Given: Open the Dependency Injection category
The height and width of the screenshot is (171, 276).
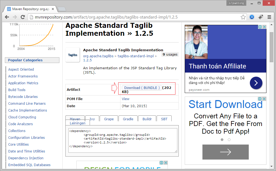Looking at the screenshot, I should tap(26, 158).
